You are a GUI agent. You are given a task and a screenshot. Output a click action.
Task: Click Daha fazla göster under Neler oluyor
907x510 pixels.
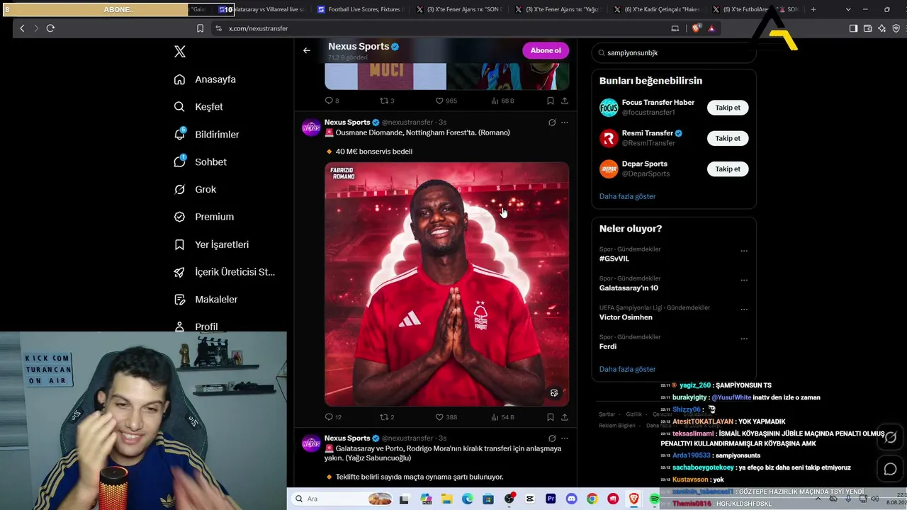[627, 369]
